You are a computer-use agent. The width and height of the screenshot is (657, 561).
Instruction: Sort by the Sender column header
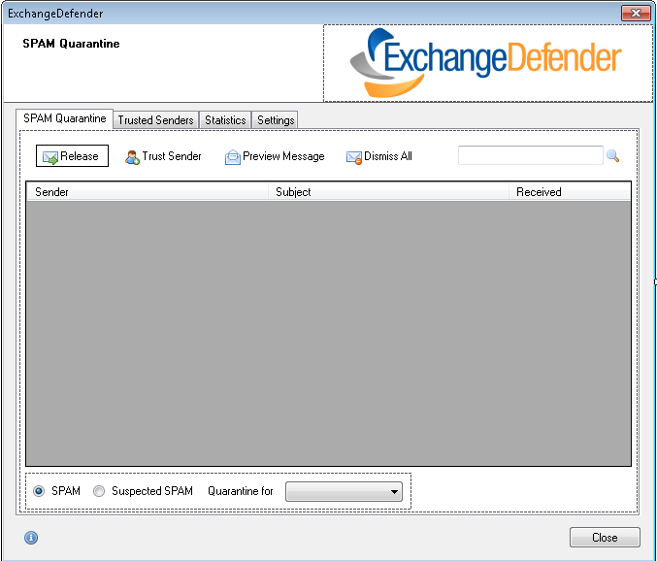point(146,192)
